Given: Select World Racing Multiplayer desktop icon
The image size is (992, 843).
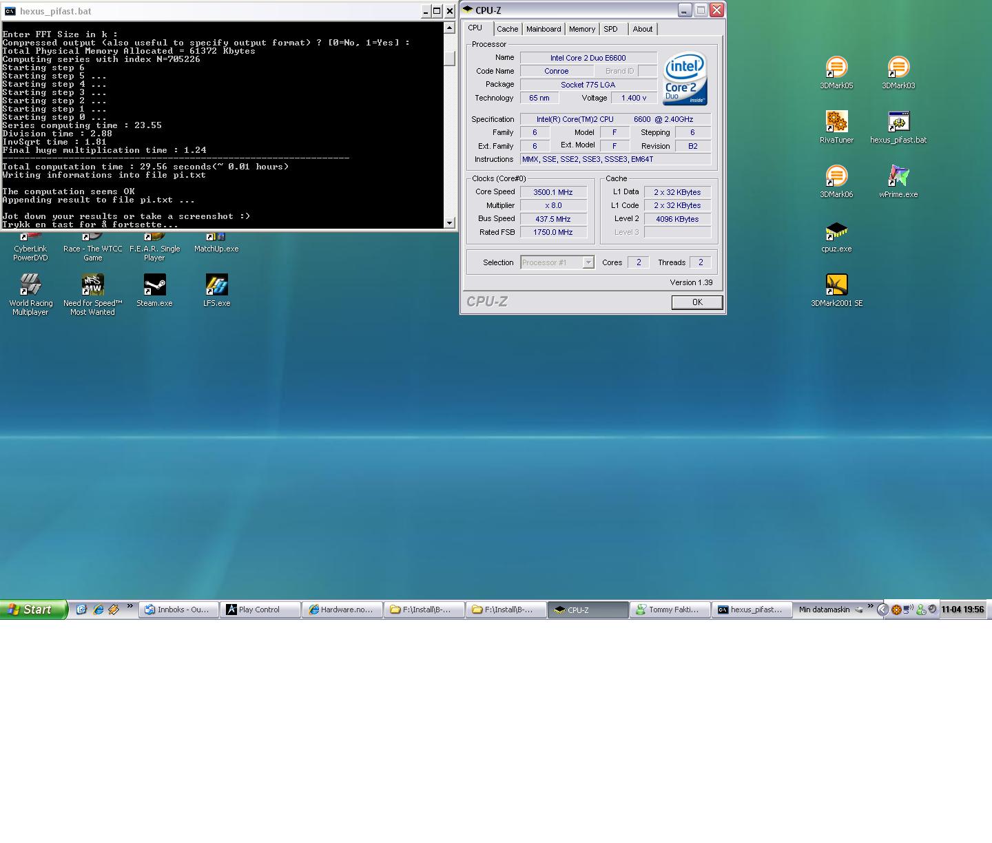Looking at the screenshot, I should coord(30,294).
